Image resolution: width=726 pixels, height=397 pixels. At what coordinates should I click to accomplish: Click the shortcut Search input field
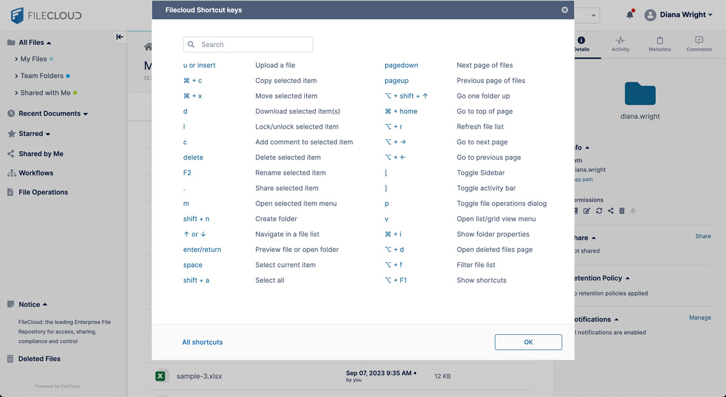click(x=248, y=44)
